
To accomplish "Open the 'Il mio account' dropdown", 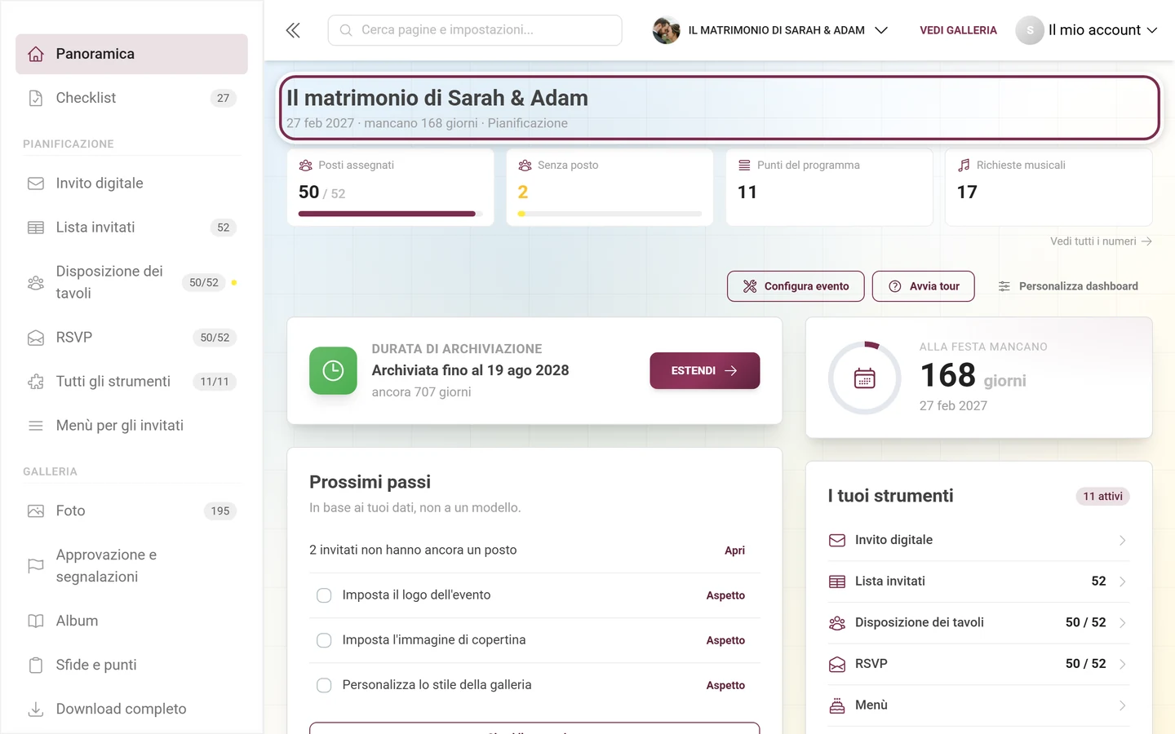I will coord(1087,30).
